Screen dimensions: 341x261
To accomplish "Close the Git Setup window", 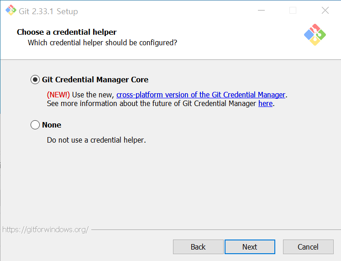I will [325, 11].
